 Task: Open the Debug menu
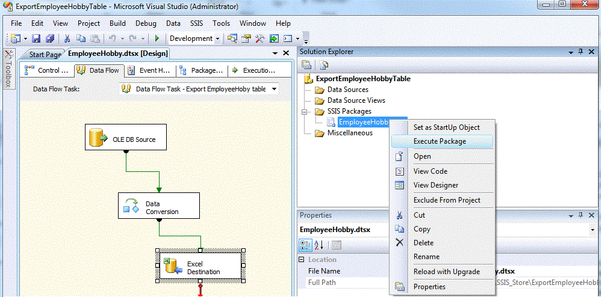146,23
